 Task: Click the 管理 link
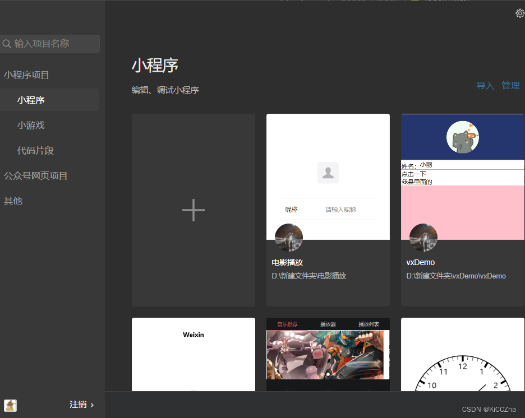[x=510, y=86]
